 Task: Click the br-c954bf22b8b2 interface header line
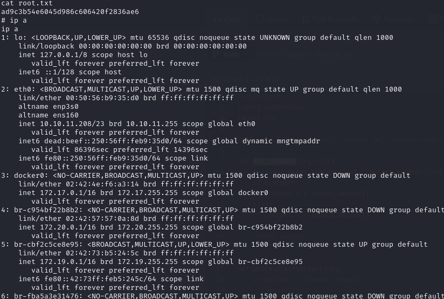point(222,210)
